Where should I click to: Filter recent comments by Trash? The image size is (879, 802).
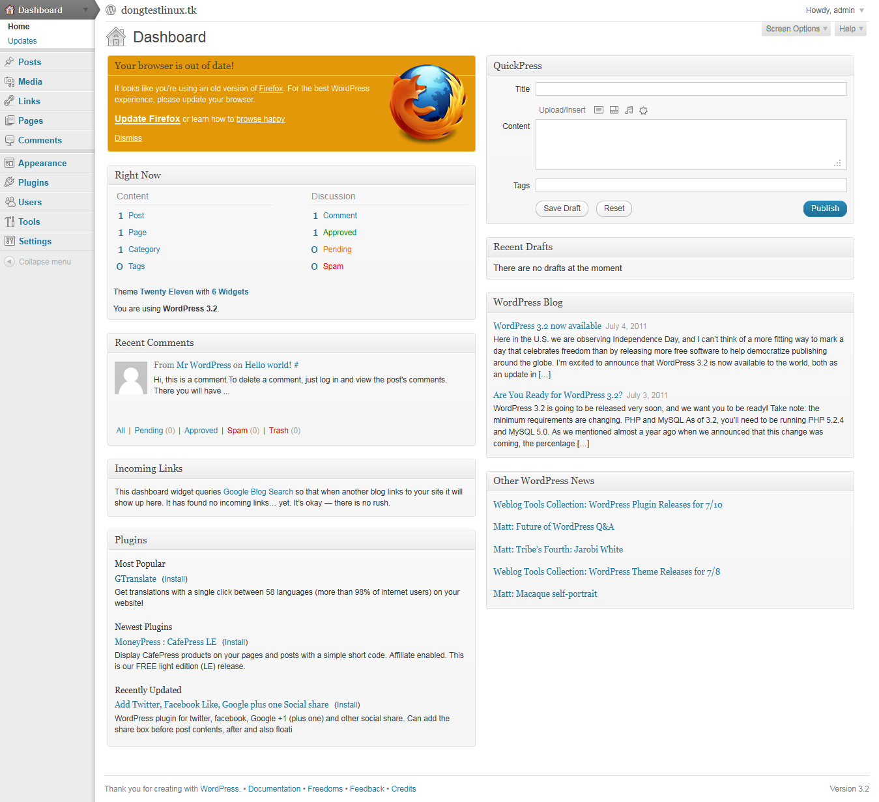pos(279,431)
